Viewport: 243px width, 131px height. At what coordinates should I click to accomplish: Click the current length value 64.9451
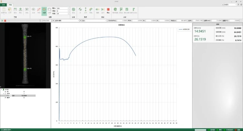tap(237, 32)
